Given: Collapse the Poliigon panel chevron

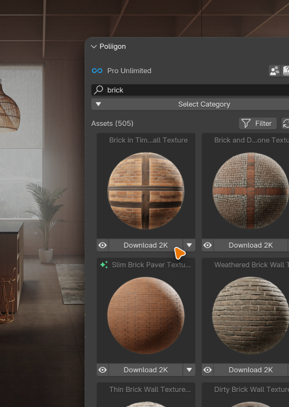Looking at the screenshot, I should pos(94,47).
